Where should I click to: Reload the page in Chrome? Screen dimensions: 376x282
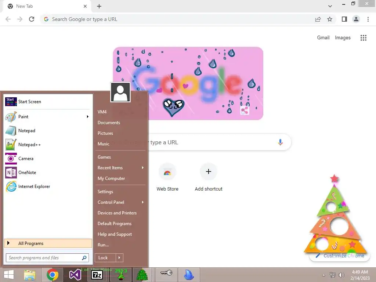coord(32,19)
